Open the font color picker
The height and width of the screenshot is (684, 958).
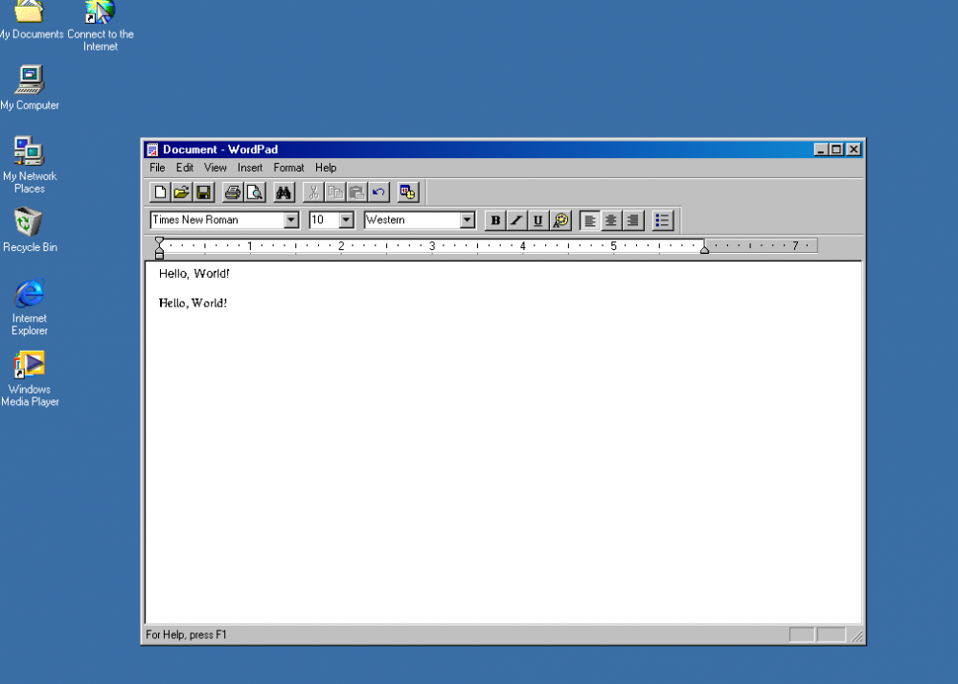[561, 220]
